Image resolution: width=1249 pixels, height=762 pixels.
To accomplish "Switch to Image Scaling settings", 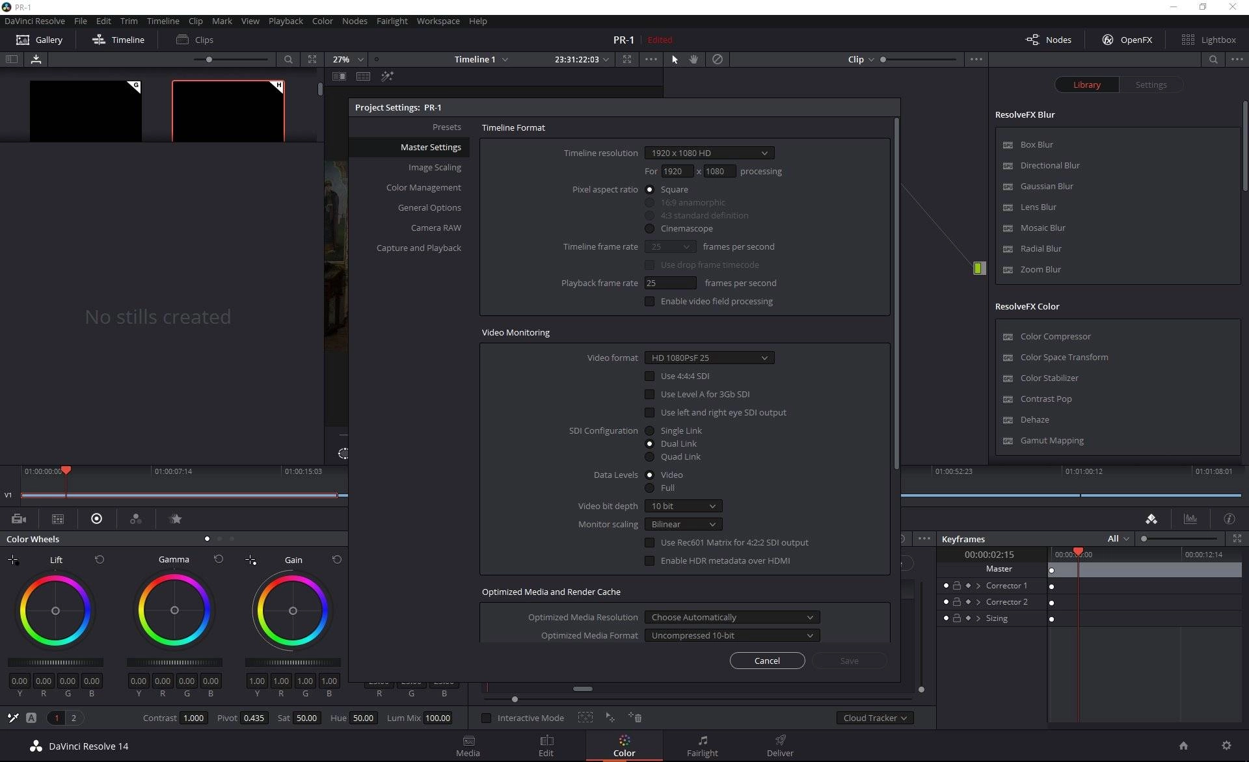I will 435,167.
